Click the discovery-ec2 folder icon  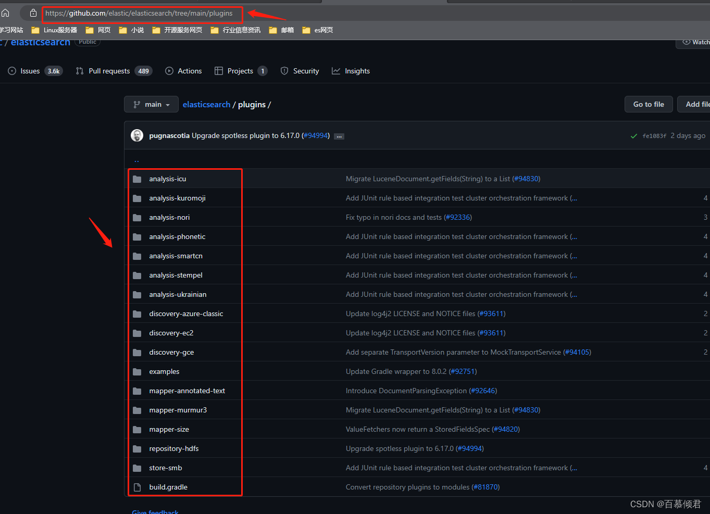(137, 333)
